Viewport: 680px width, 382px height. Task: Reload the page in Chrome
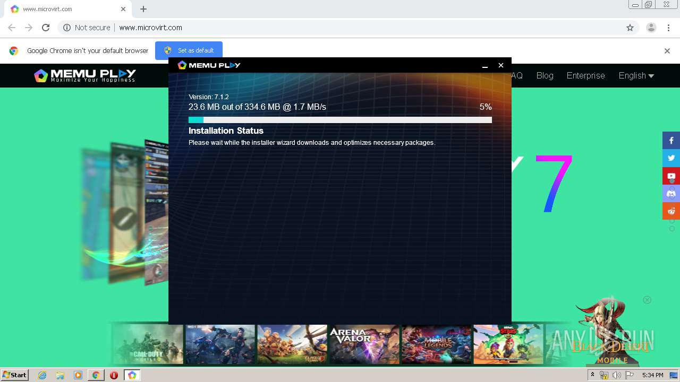tap(46, 28)
